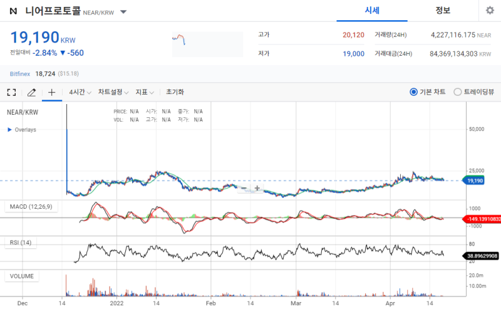Expand the NEAR/KRW market selector arrow
Screen dimensions: 501x309
point(123,12)
